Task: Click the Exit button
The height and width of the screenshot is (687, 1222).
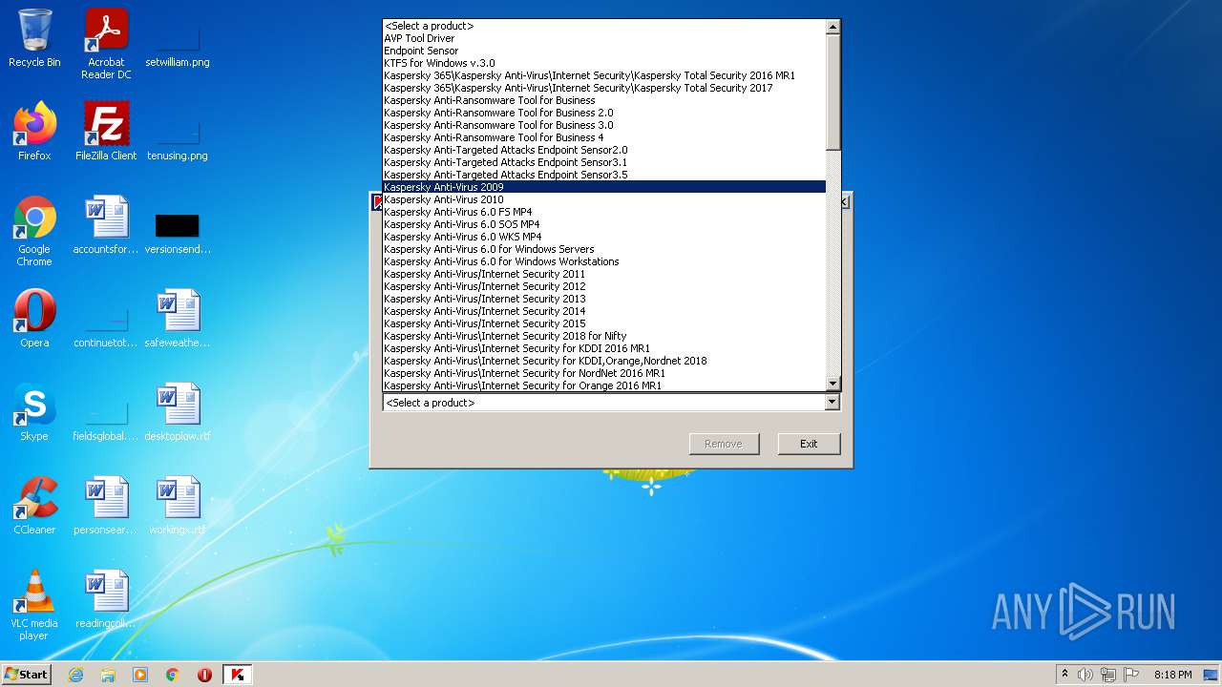Action: pos(809,444)
